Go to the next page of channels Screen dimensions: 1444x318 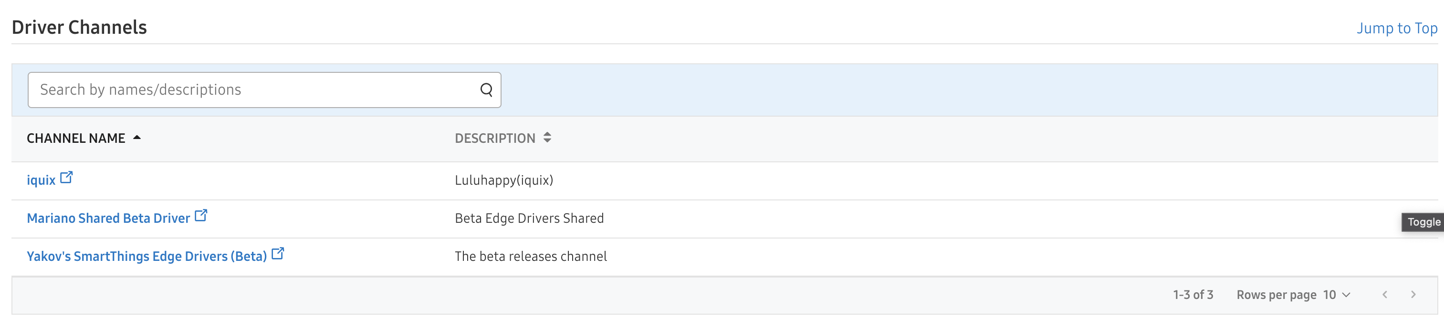1413,295
